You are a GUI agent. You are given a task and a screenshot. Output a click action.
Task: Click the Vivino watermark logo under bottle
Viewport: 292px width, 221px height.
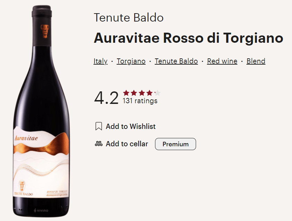41,211
